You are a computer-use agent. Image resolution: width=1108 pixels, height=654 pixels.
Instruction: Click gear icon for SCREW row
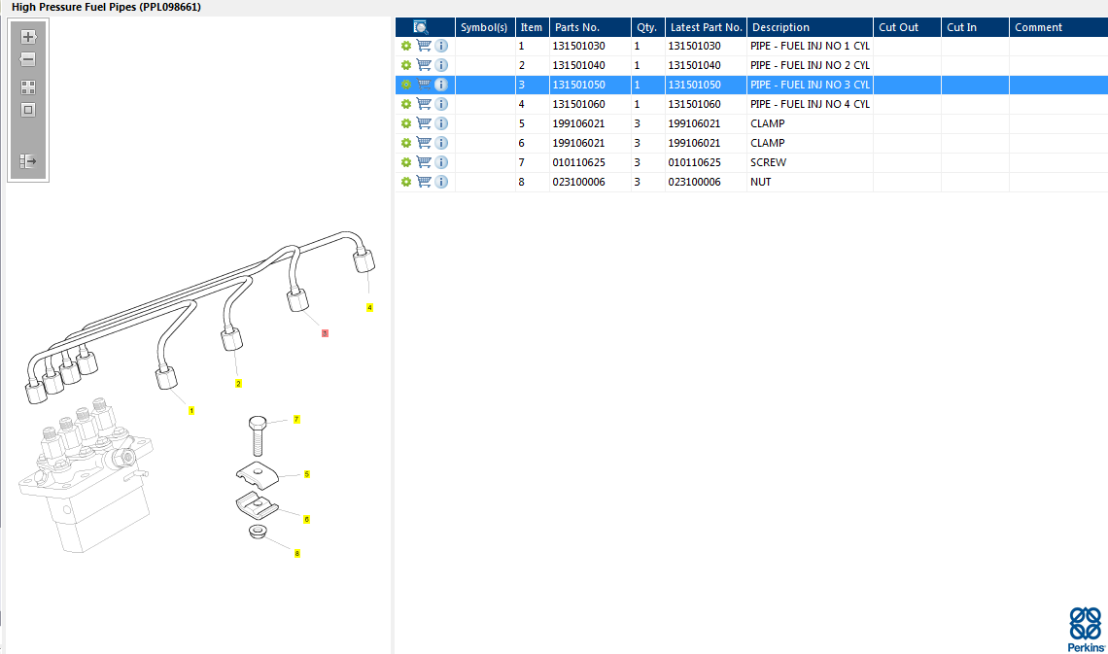(406, 162)
